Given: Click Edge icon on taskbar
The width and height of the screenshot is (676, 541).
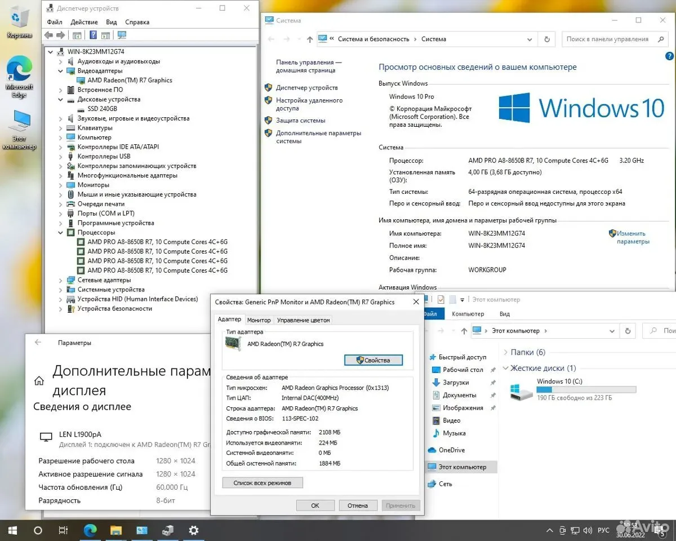Looking at the screenshot, I should (x=90, y=530).
